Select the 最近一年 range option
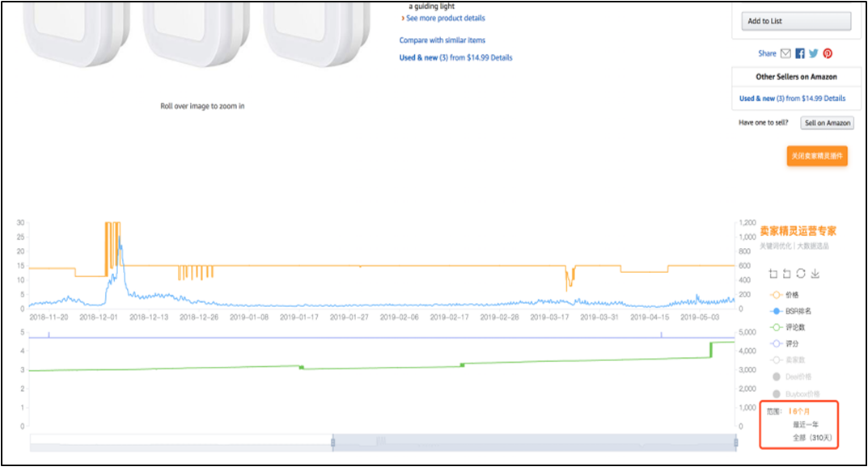 click(806, 423)
